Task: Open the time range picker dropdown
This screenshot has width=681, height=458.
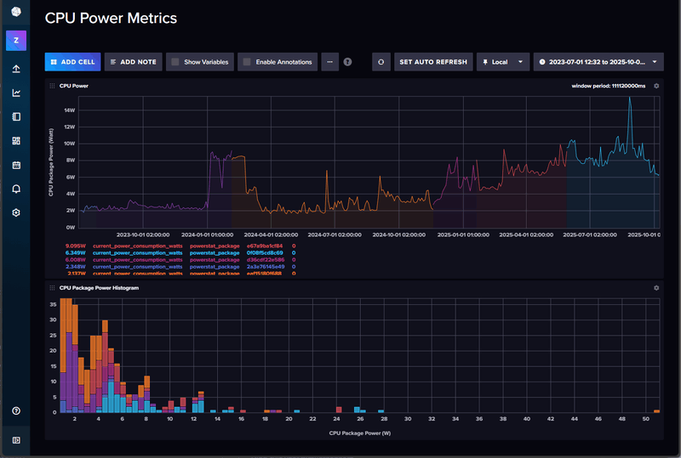Action: tap(598, 62)
